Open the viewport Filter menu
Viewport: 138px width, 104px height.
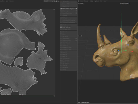coord(101,1)
